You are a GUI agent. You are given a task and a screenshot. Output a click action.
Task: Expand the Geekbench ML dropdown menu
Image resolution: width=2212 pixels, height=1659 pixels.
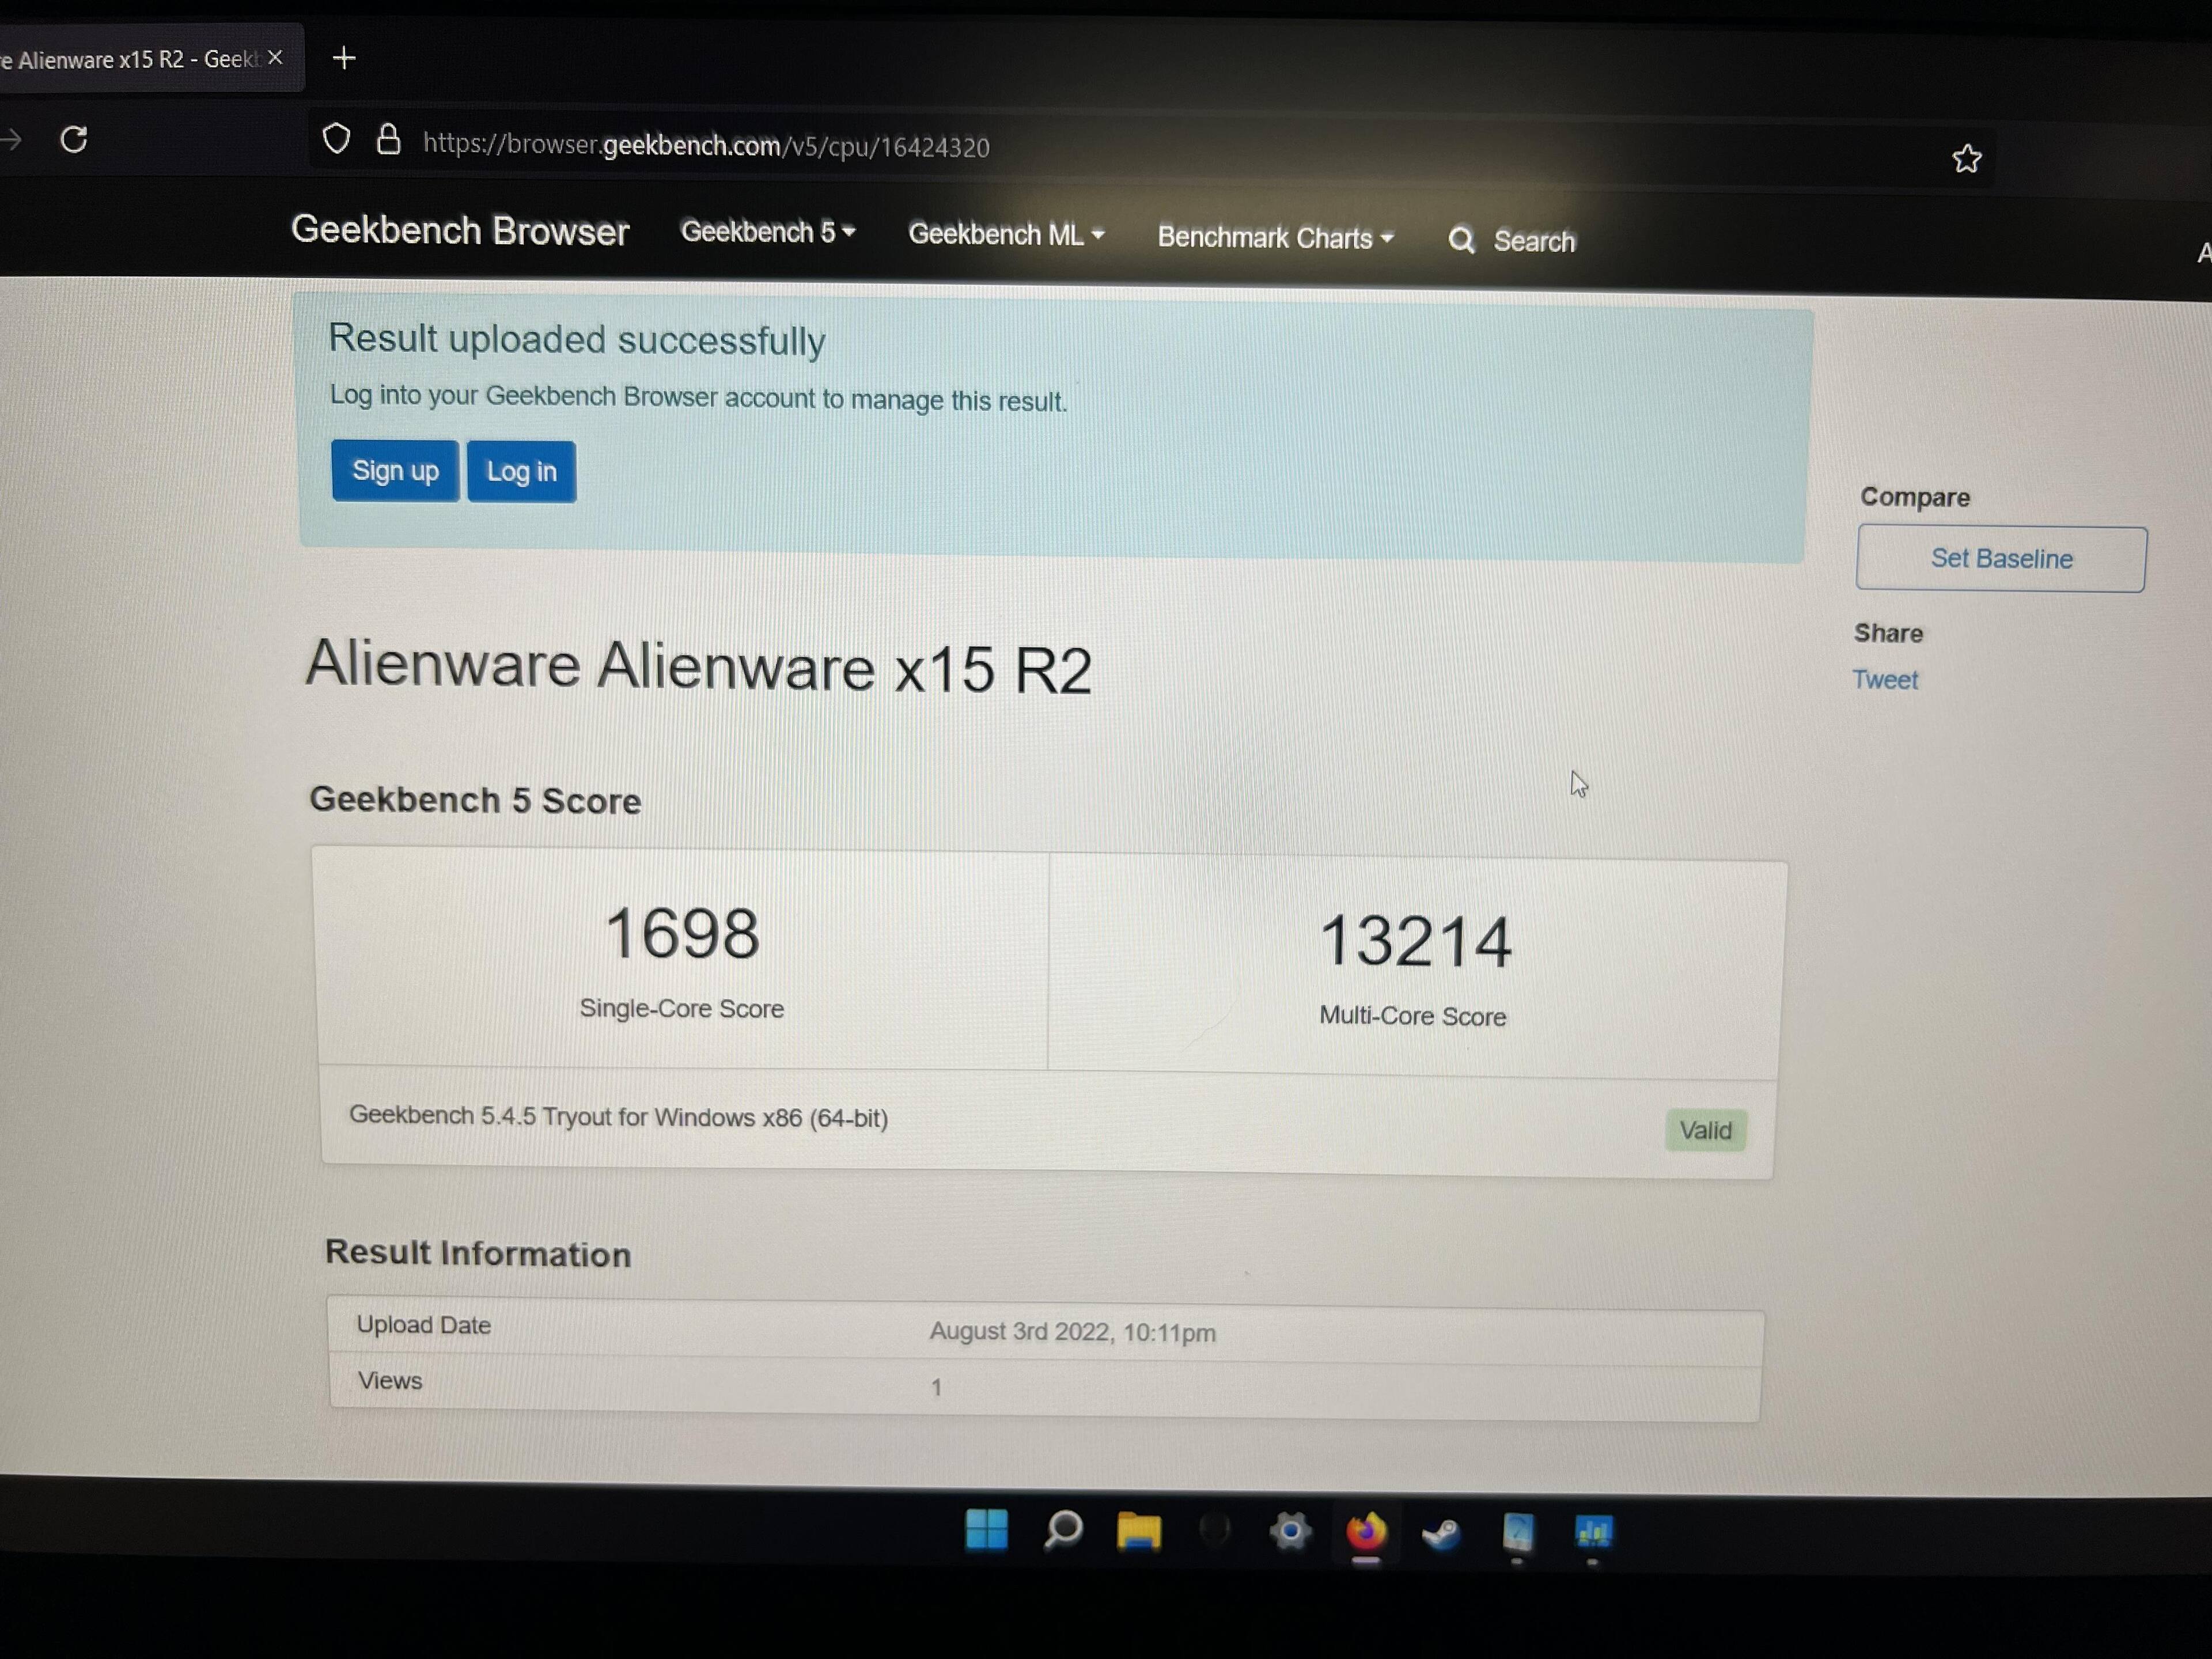tap(1005, 234)
